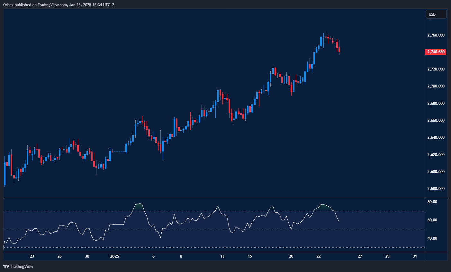
Task: Open the Orbex publisher link
Action: click(10, 4)
